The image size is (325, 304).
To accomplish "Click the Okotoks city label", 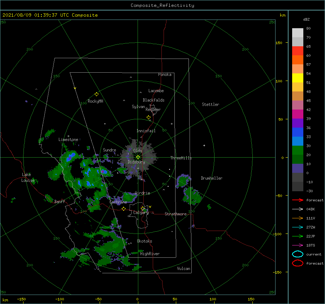I will [x=144, y=241].
